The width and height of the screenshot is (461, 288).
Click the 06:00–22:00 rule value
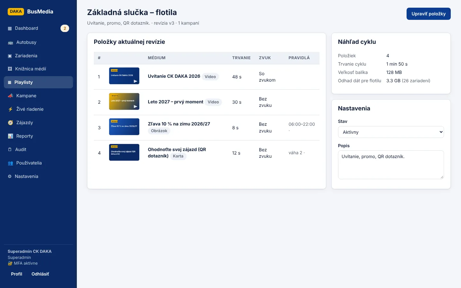point(302,124)
